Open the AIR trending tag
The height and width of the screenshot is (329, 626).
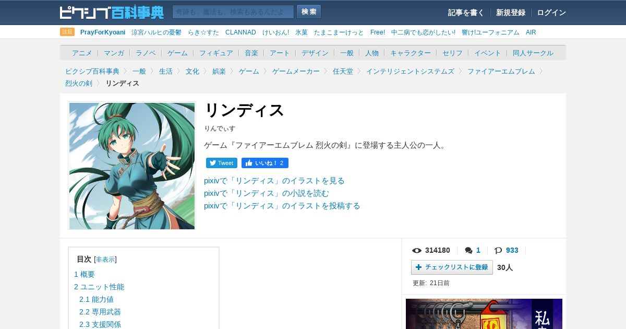(x=531, y=32)
